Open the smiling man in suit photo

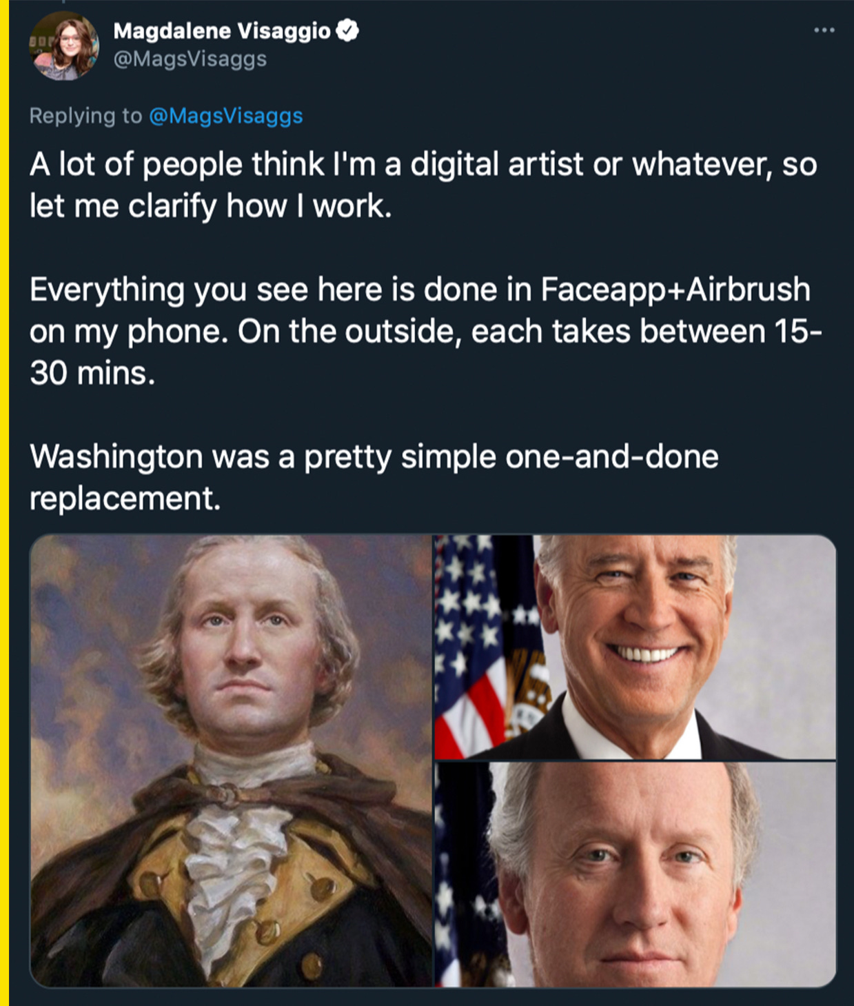pyautogui.click(x=635, y=647)
